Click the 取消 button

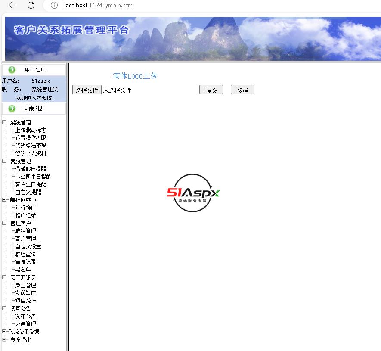click(x=242, y=90)
